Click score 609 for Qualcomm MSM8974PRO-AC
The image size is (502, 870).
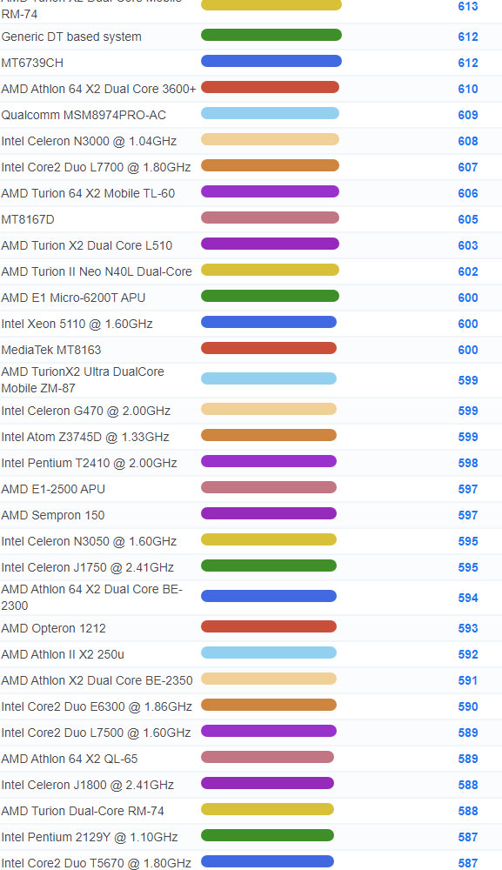(468, 116)
